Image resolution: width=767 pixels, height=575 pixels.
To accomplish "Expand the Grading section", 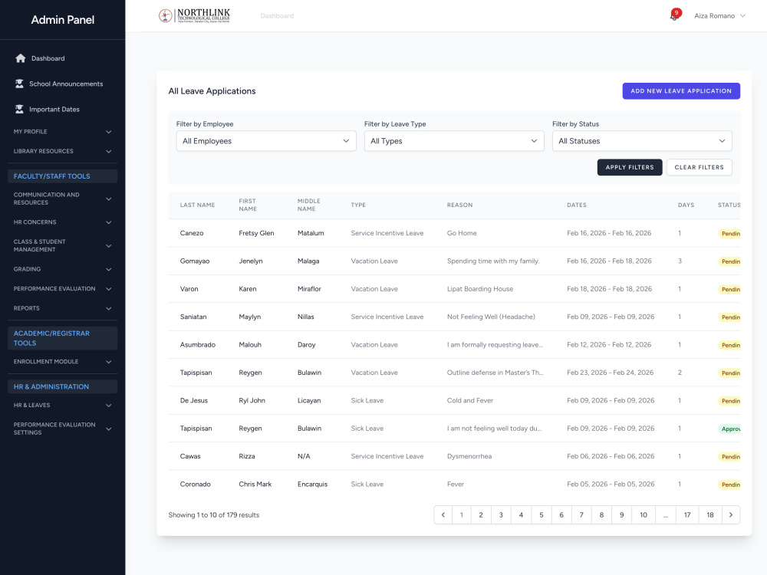I will coord(63,269).
